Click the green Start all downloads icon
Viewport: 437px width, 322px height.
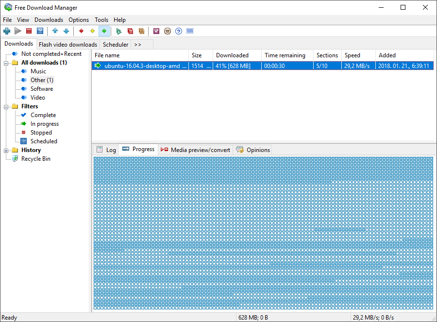pos(118,31)
